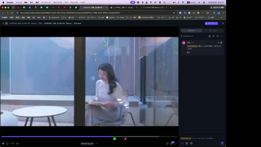Open the Bluetooth menu bar icon

tap(179, 2)
